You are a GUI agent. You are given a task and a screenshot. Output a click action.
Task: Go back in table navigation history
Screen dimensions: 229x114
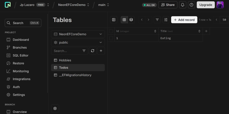[x=142, y=20]
